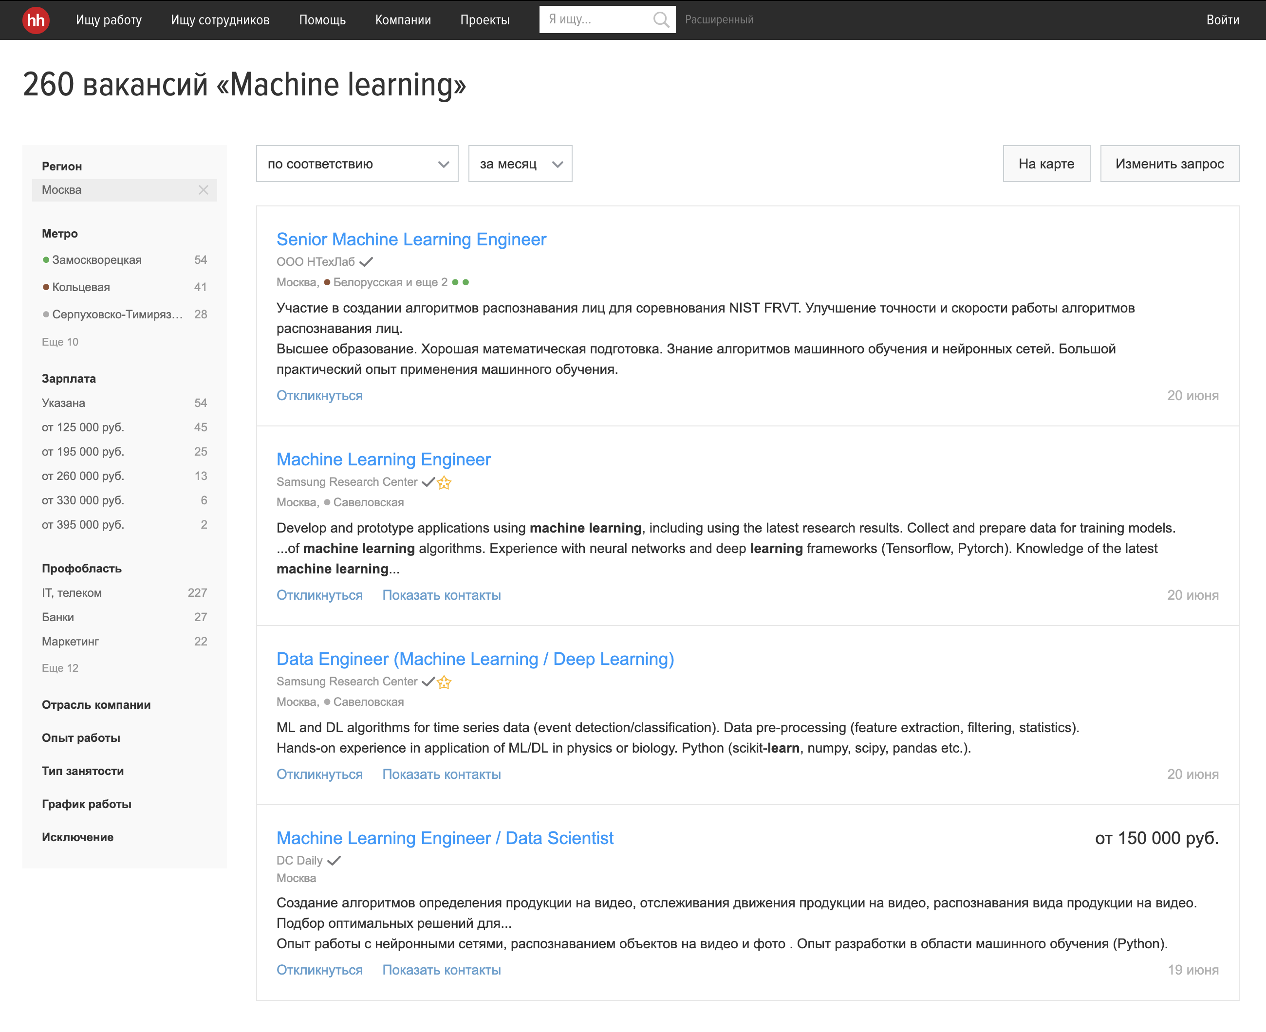Open Samsung Research Center on Data Engineer vacancy

coord(347,681)
